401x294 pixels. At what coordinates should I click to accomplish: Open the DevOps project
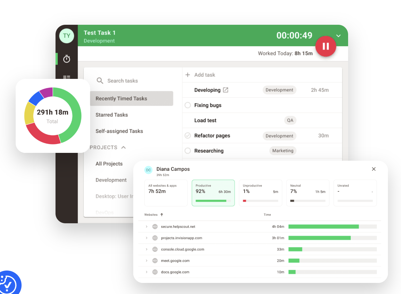[104, 213]
